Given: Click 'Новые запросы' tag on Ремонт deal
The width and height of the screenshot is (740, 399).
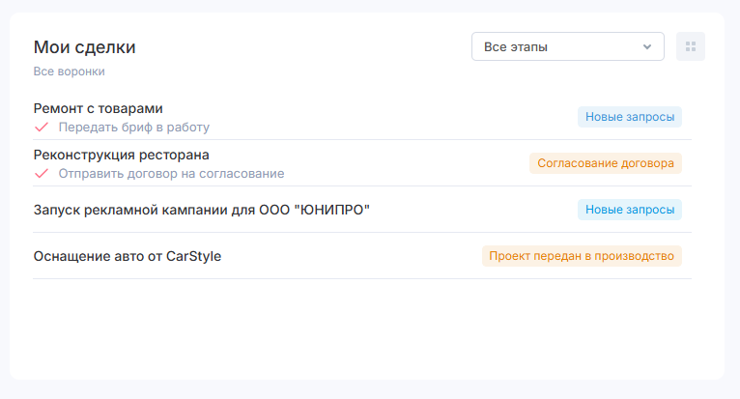Looking at the screenshot, I should pyautogui.click(x=630, y=117).
